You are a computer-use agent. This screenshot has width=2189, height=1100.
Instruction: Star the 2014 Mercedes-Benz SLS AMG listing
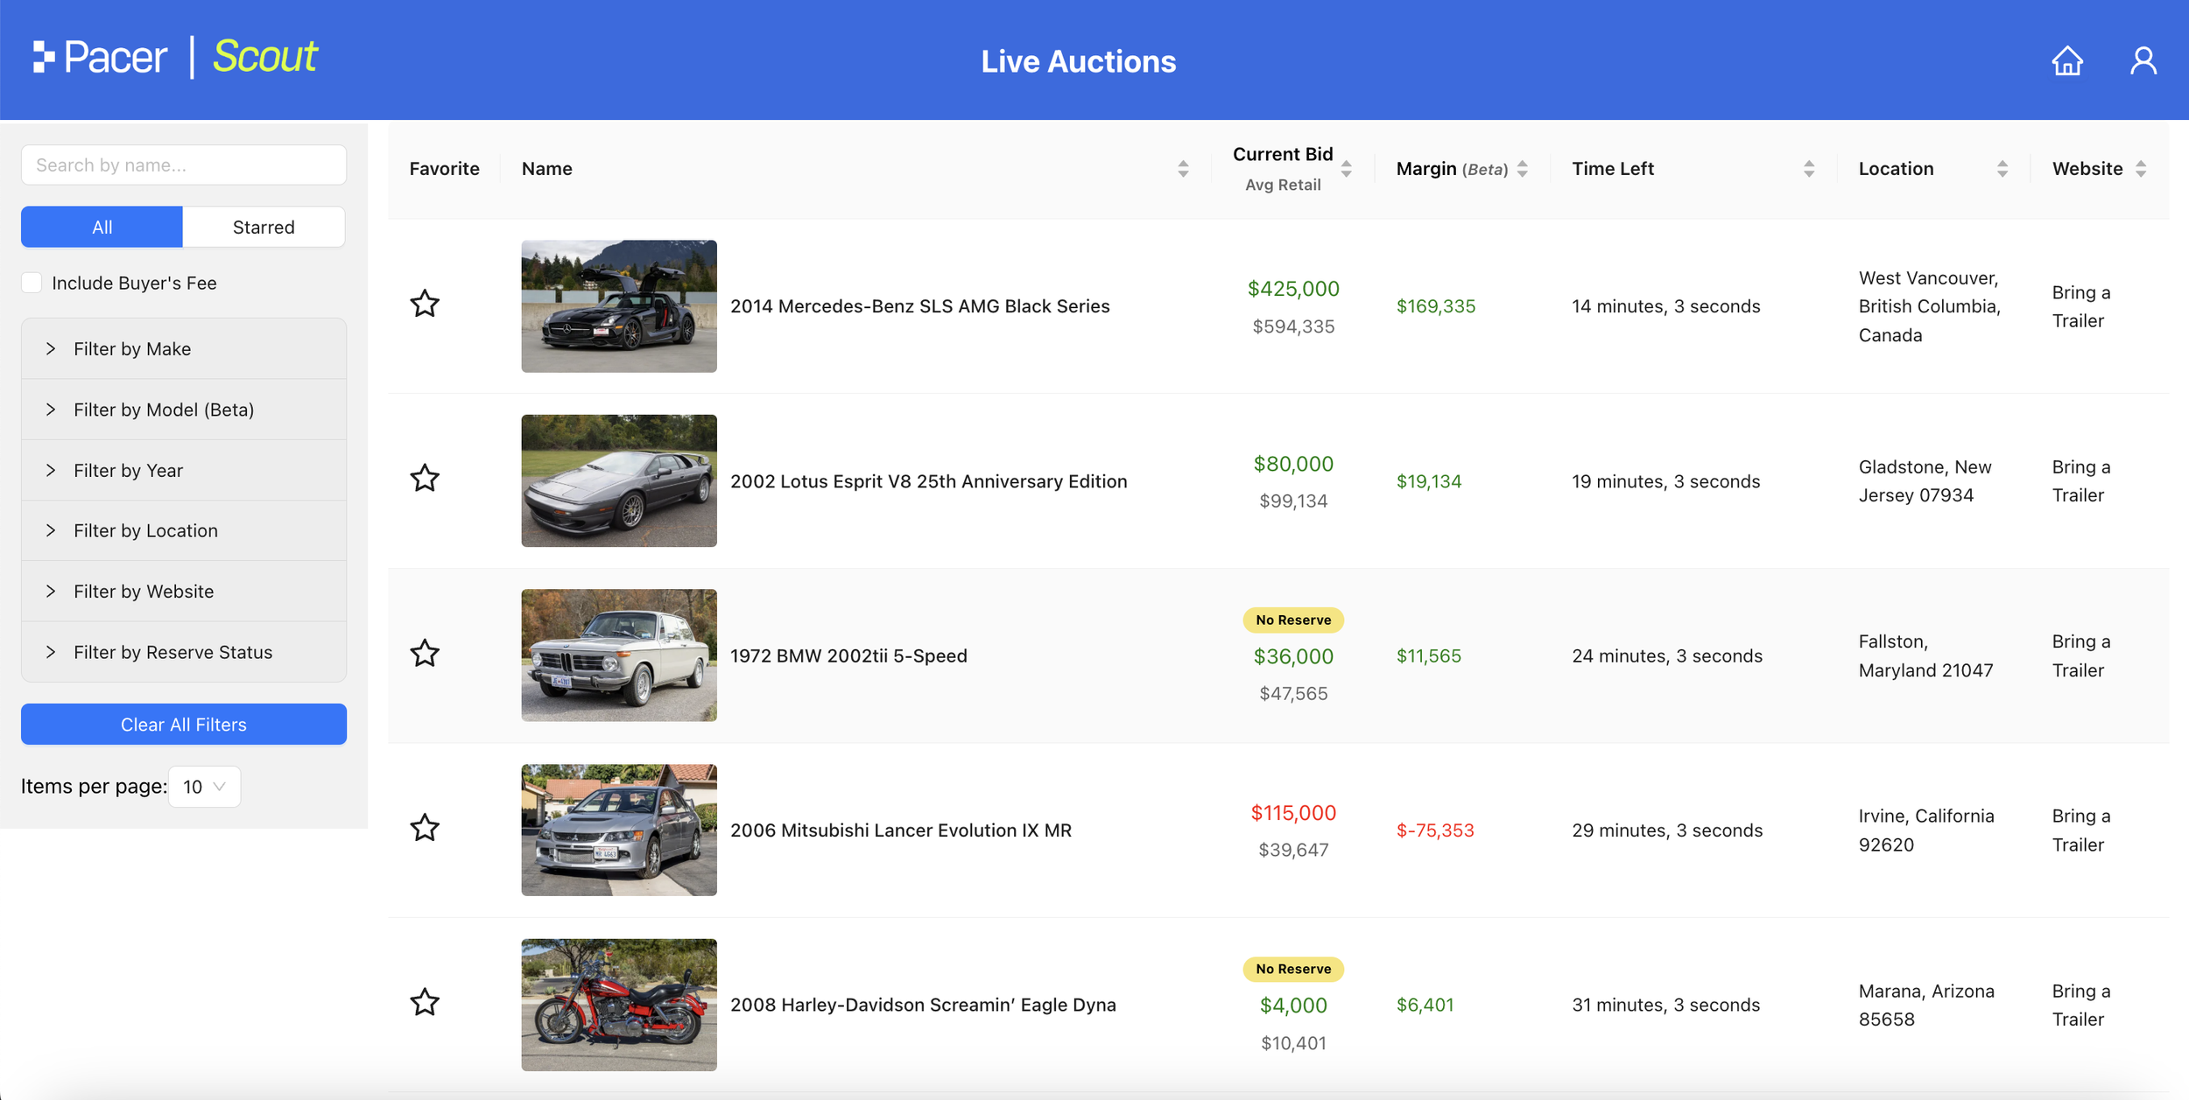pyautogui.click(x=425, y=304)
